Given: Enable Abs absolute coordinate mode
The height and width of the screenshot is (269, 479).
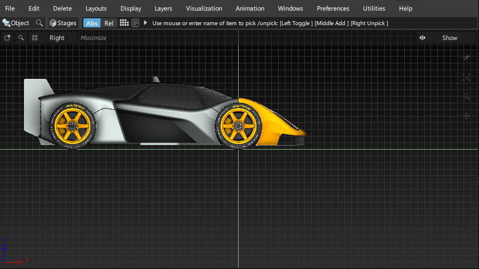Looking at the screenshot, I should 92,23.
